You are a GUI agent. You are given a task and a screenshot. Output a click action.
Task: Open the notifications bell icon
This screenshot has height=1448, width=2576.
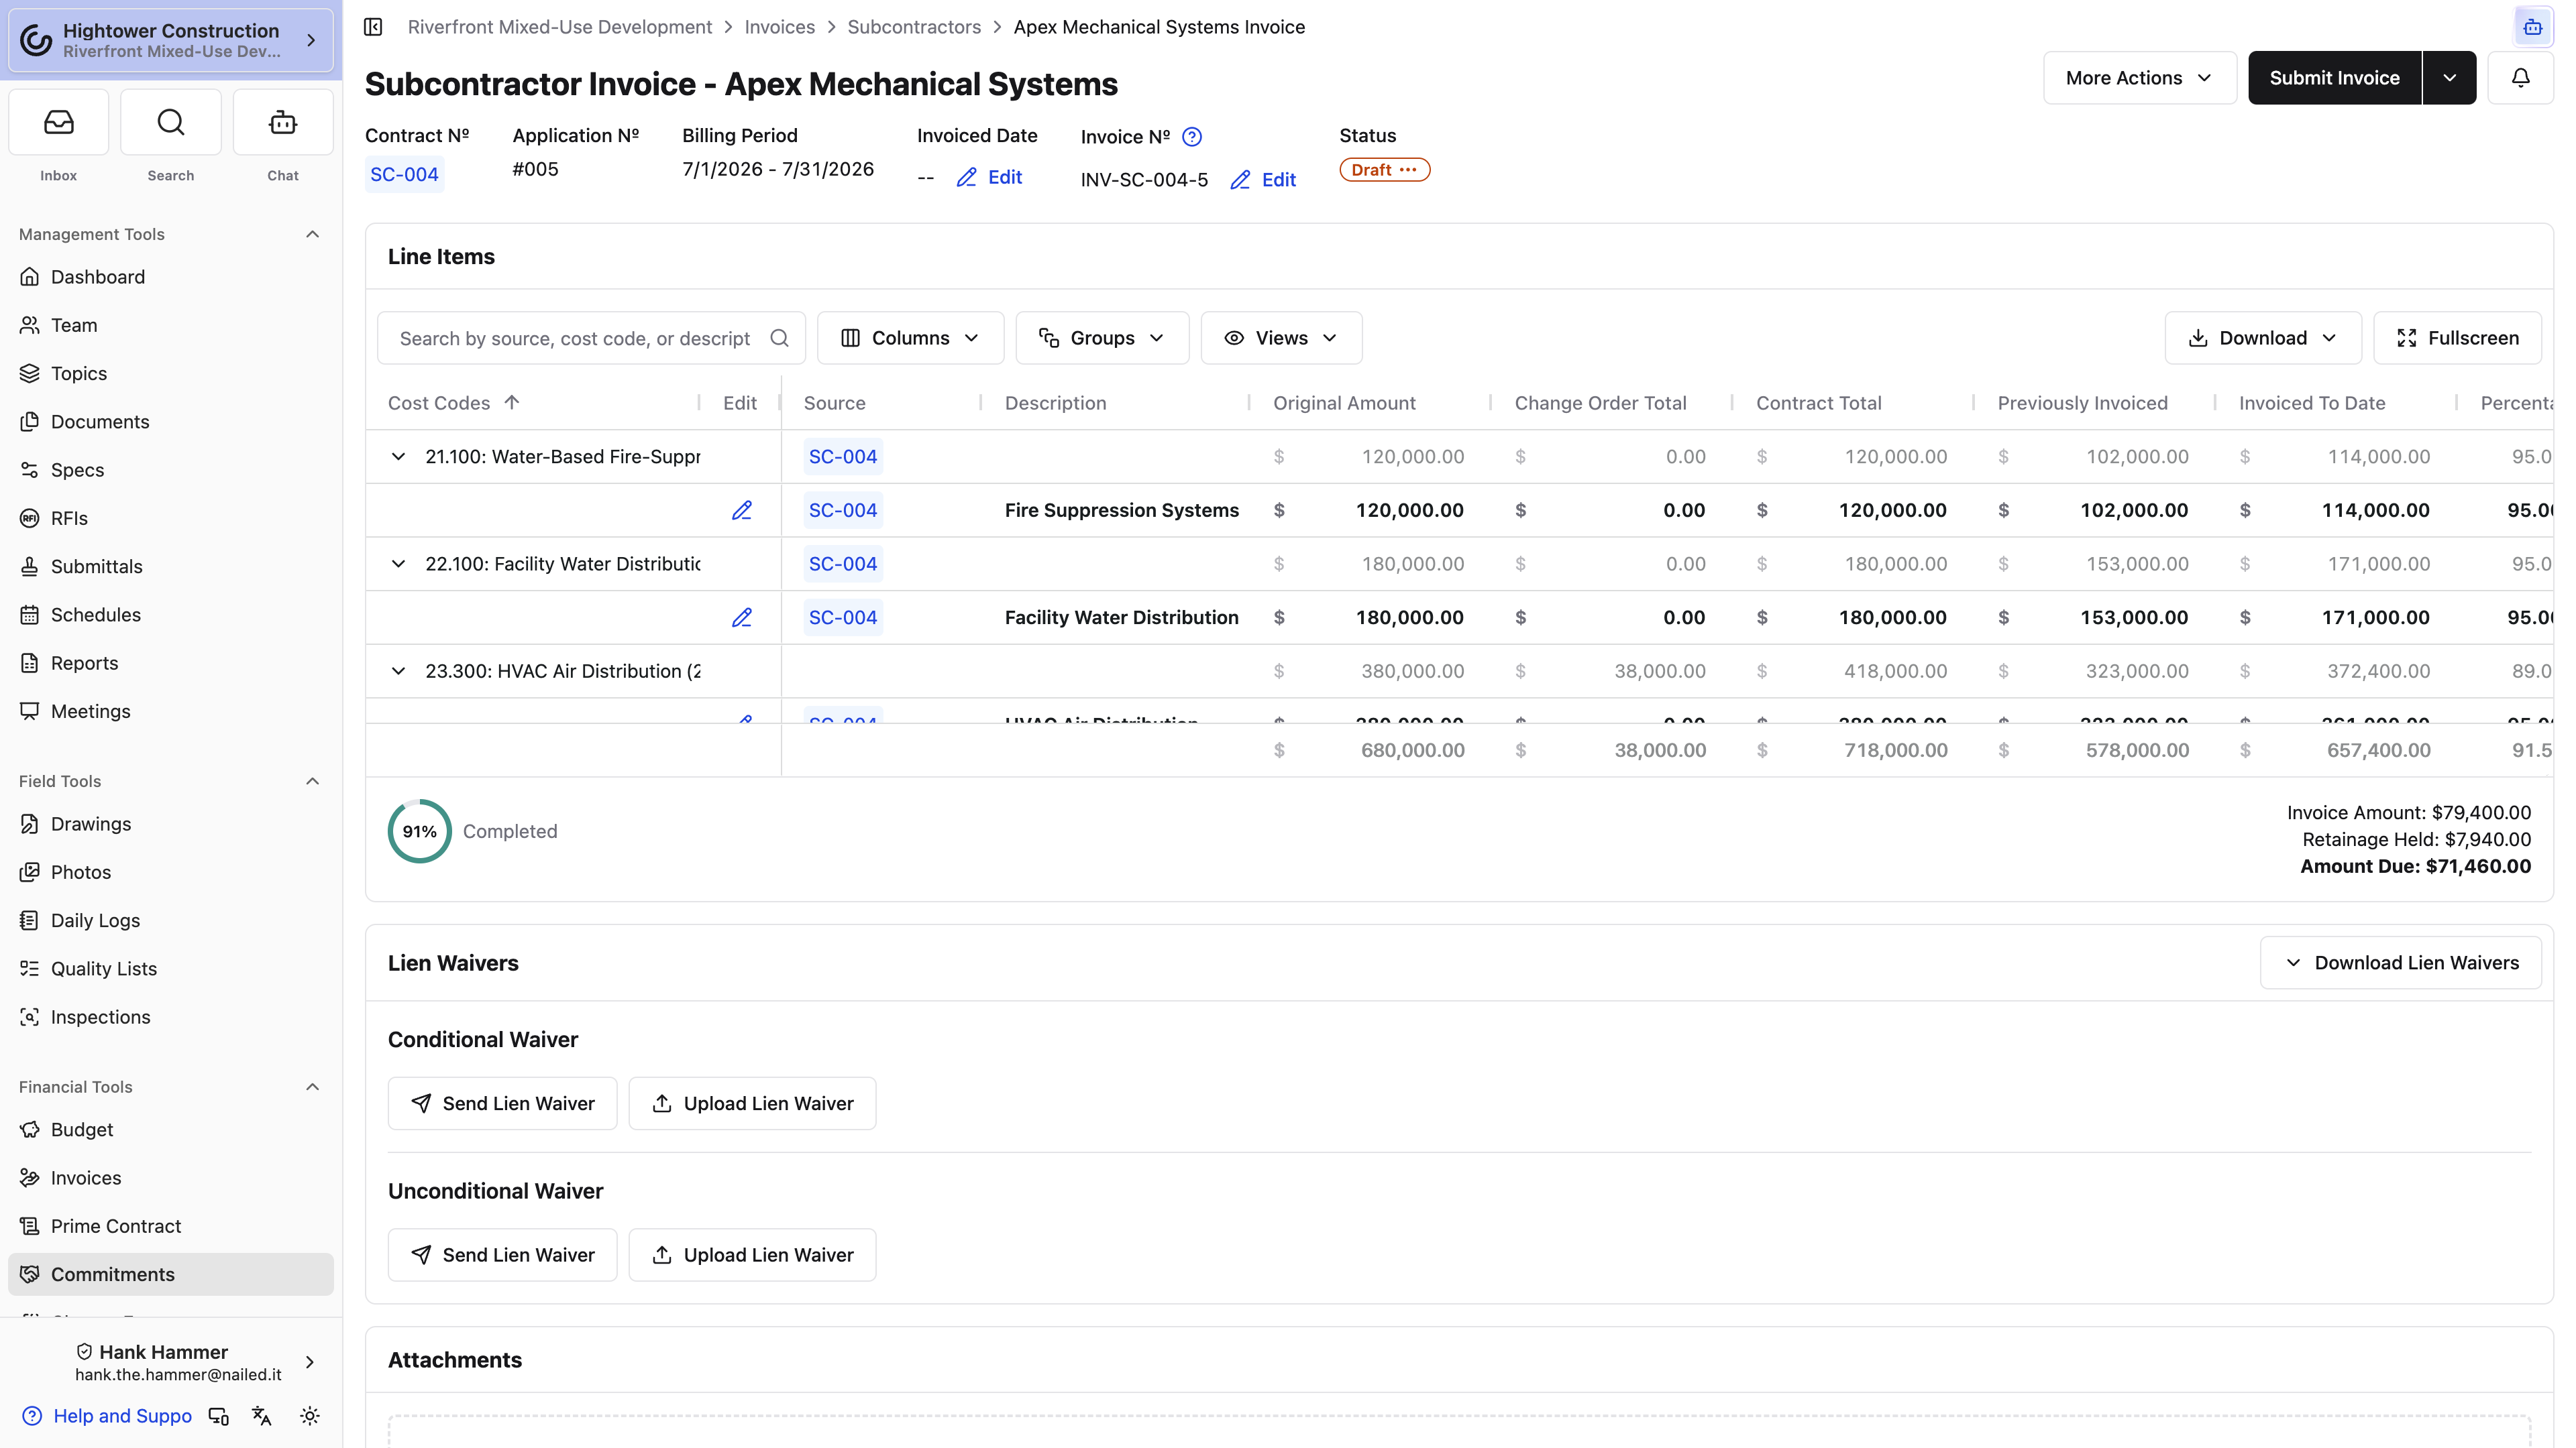coord(2520,78)
